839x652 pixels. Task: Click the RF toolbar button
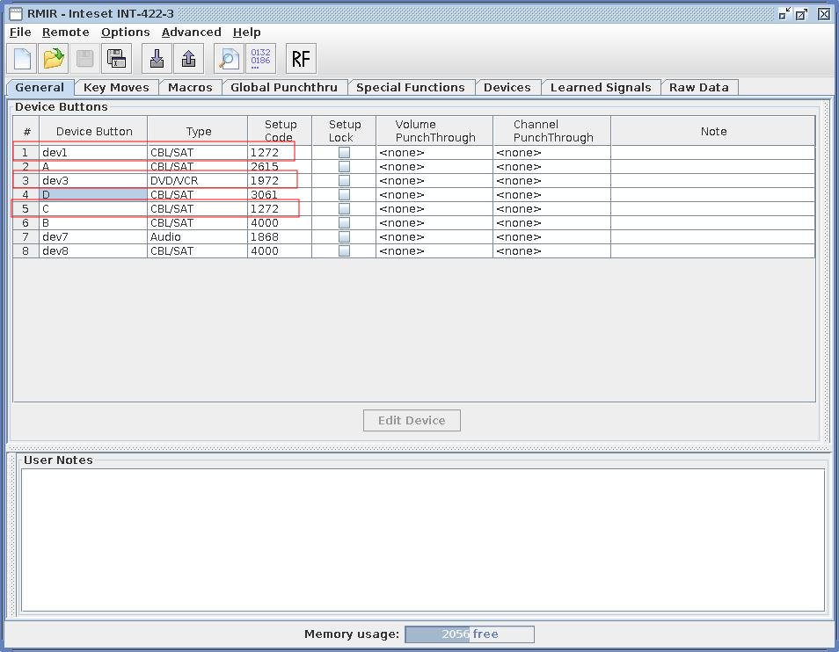[302, 58]
